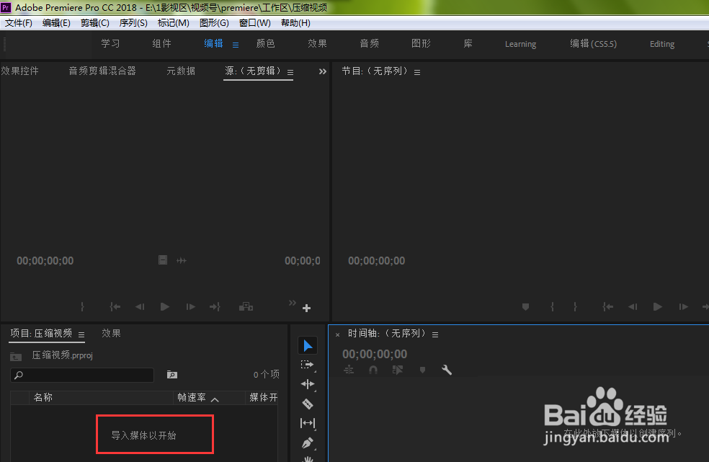709x462 pixels.
Task: Expand Source monitor transport overflow chevrons
Action: coord(293,302)
